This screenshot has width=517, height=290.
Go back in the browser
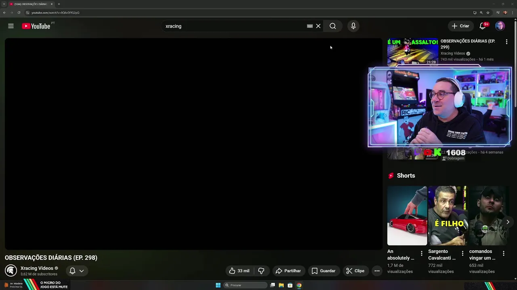tap(4, 12)
